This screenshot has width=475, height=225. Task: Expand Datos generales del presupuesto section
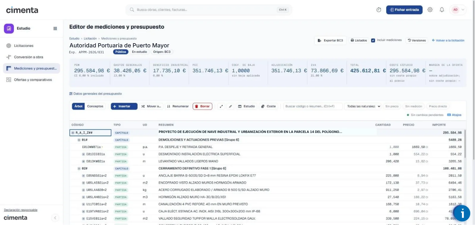[95, 94]
